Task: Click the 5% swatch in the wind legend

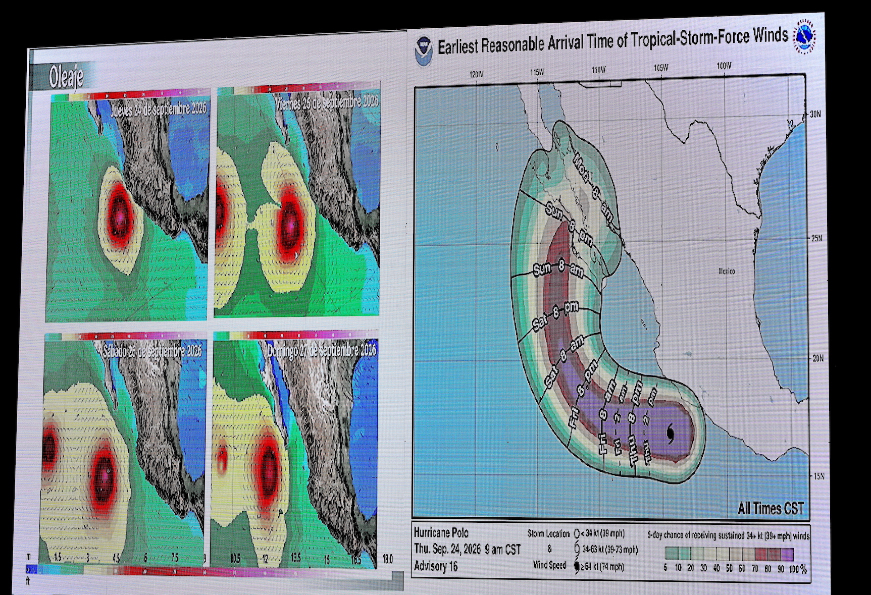Action: click(x=672, y=554)
